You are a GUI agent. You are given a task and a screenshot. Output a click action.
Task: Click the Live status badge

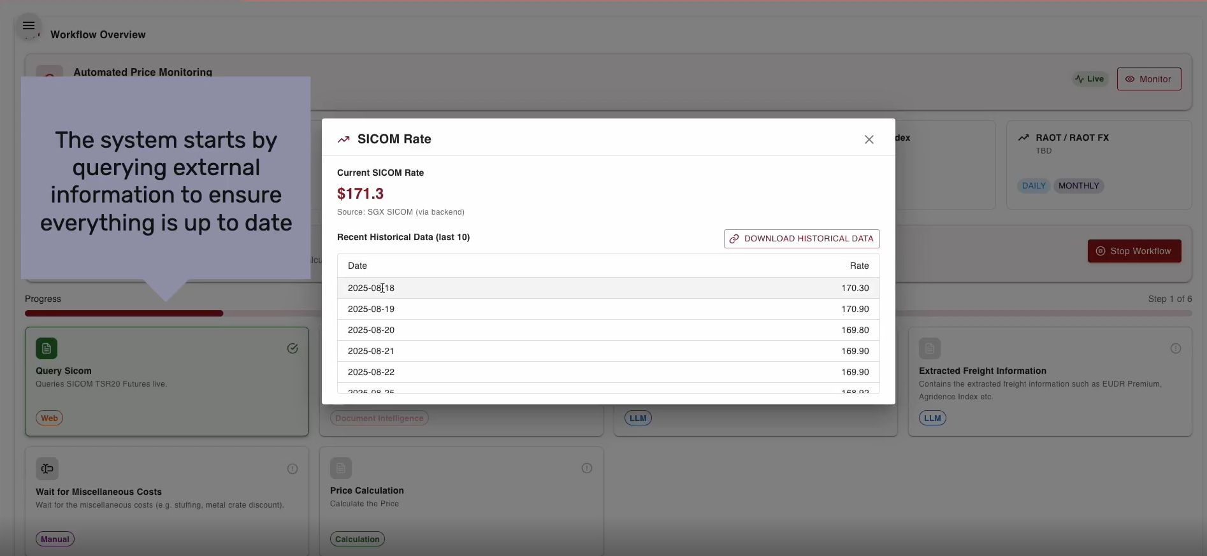pyautogui.click(x=1089, y=79)
